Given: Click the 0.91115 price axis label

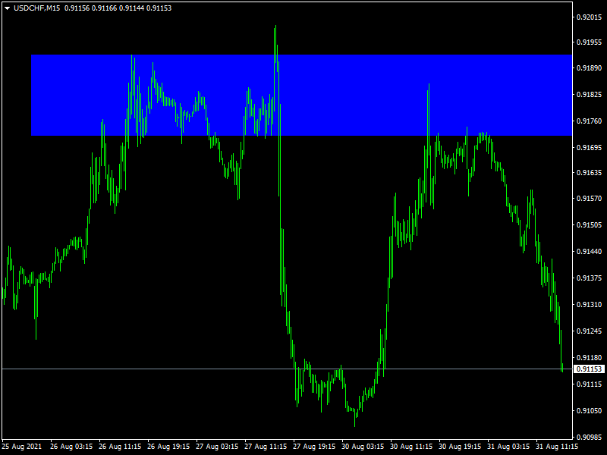Looking at the screenshot, I should tap(590, 384).
